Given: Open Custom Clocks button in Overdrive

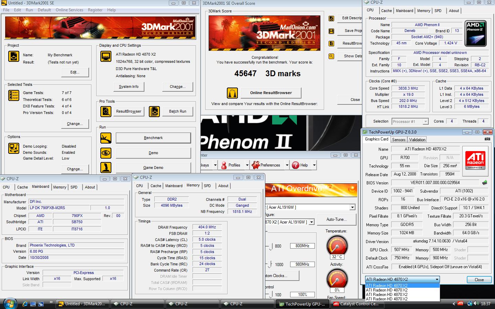Looking at the screenshot, I should (x=282, y=276).
